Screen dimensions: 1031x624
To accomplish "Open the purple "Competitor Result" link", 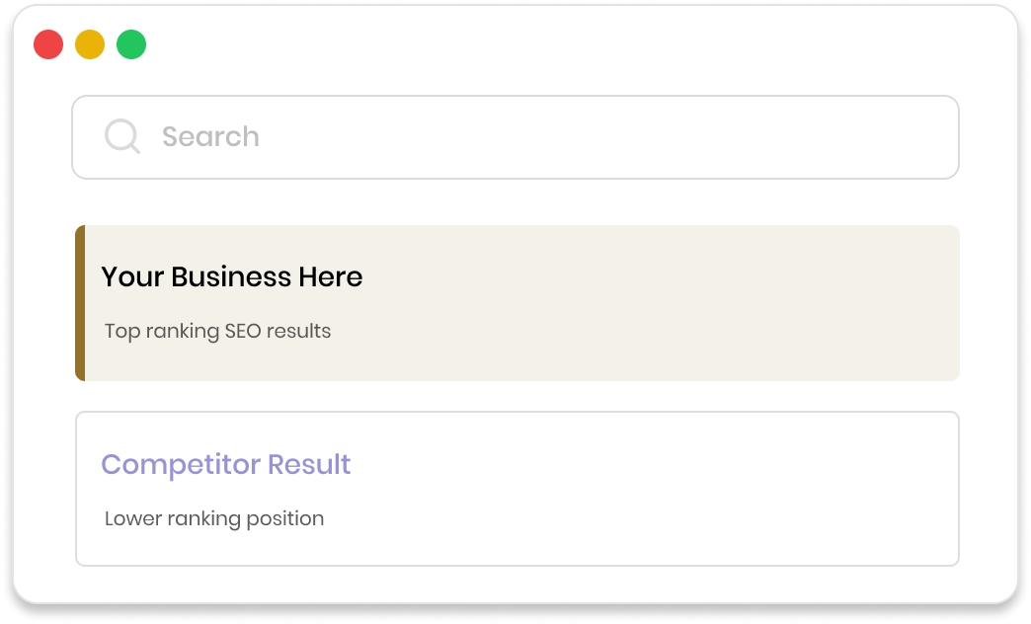I will (x=226, y=464).
